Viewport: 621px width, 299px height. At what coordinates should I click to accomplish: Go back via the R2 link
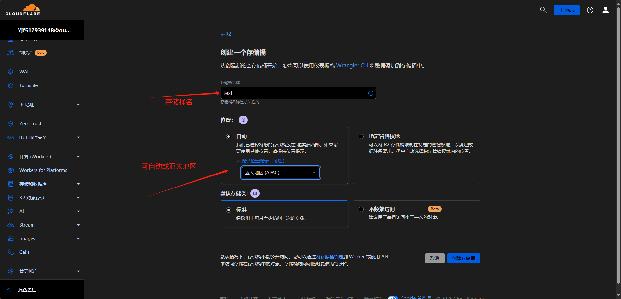(226, 34)
